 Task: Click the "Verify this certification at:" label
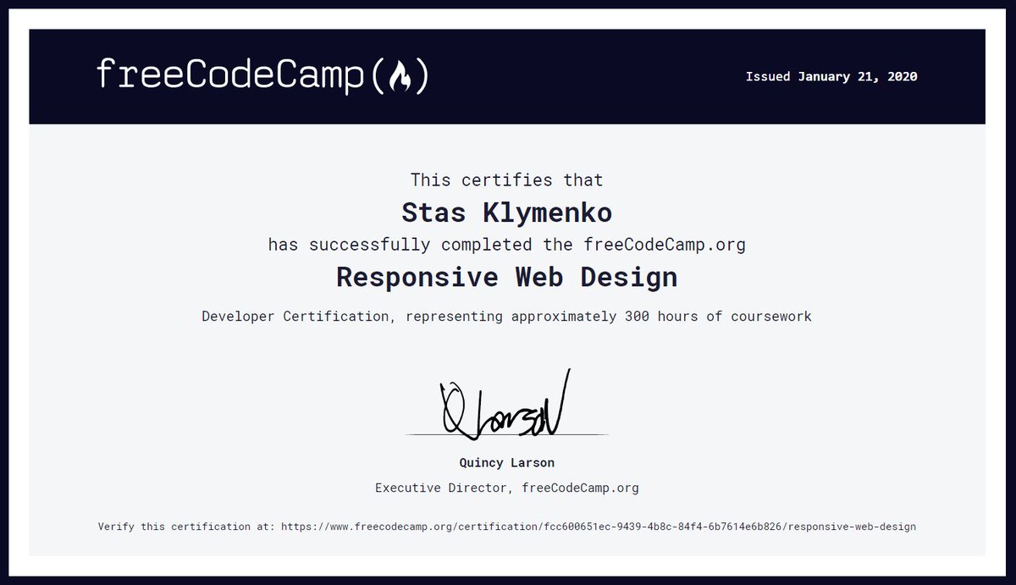point(186,527)
